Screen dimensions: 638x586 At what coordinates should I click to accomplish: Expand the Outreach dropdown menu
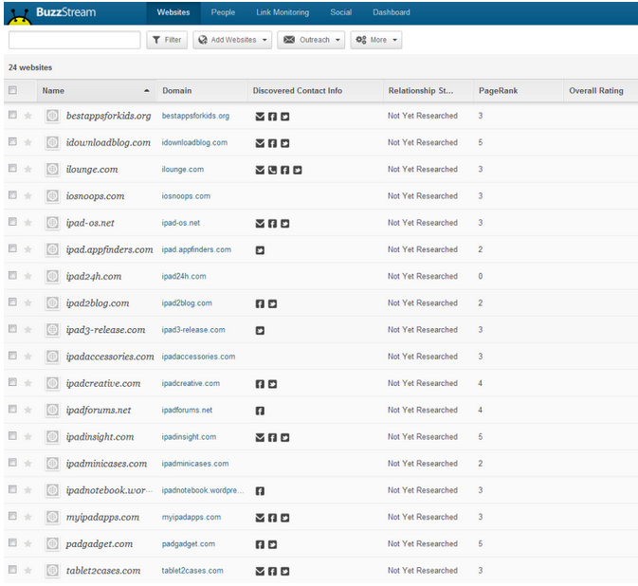click(311, 40)
